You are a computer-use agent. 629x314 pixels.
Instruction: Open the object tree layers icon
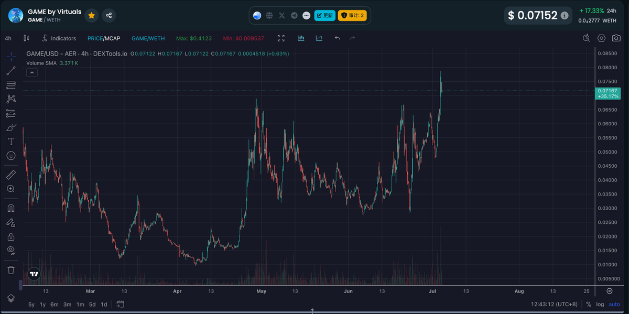point(11,298)
